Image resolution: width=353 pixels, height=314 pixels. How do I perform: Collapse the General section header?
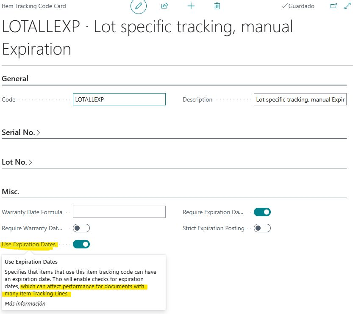pos(15,79)
